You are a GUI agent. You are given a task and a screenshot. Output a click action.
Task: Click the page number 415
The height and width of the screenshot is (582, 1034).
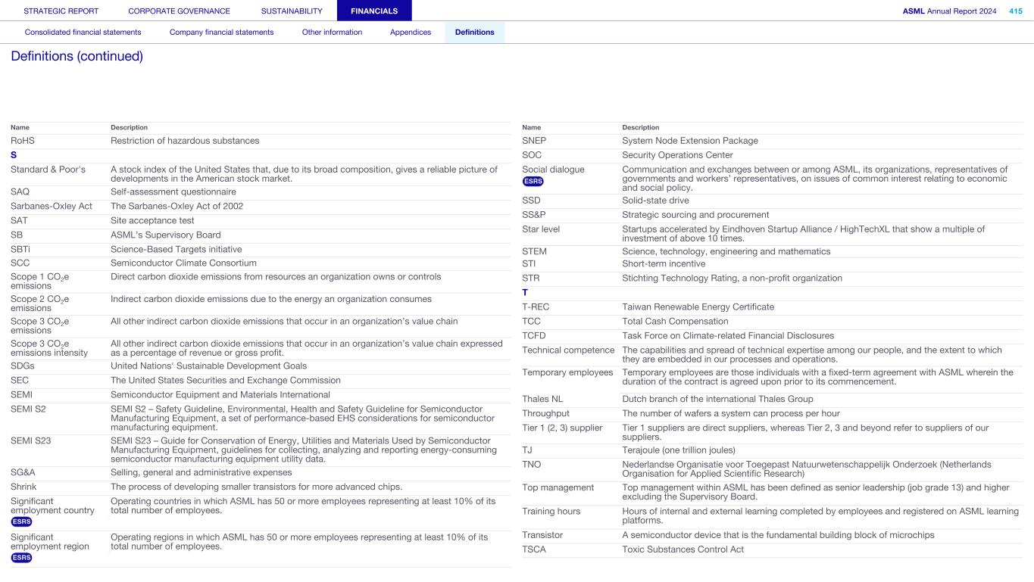[1015, 11]
